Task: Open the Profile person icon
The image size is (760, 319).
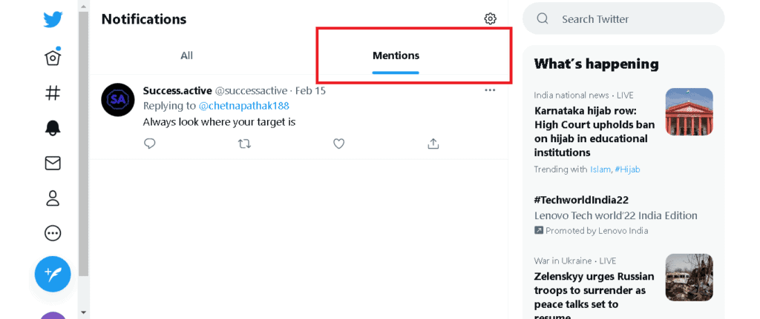Action: [53, 198]
